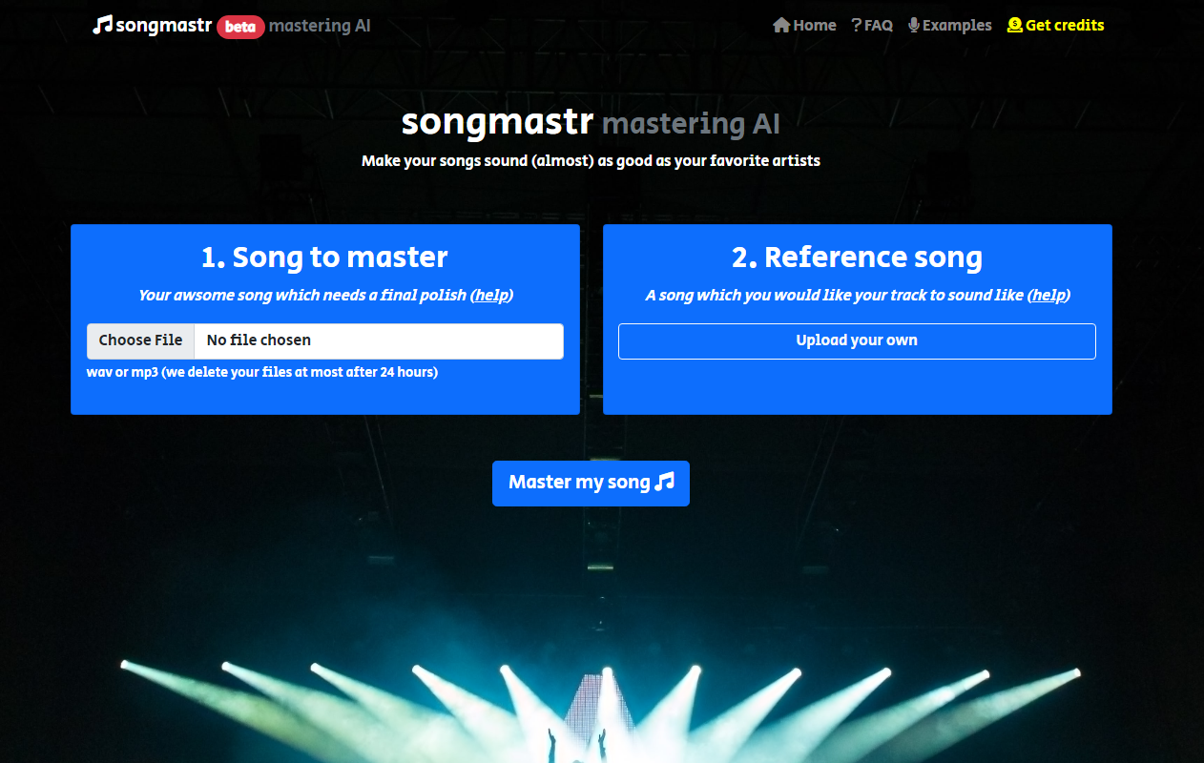Click the songmastr mastering AI page title
Viewport: 1204px width, 763px height.
coord(591,123)
